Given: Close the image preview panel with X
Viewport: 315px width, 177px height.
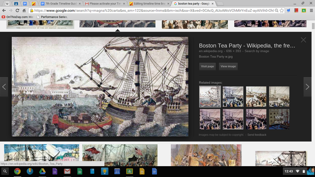Looking at the screenshot, I should coord(303,40).
